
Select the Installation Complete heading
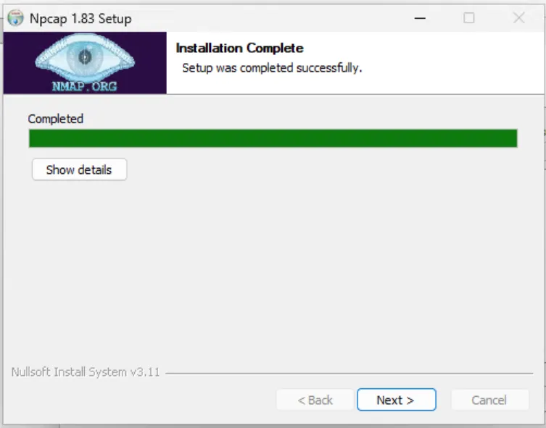[239, 48]
